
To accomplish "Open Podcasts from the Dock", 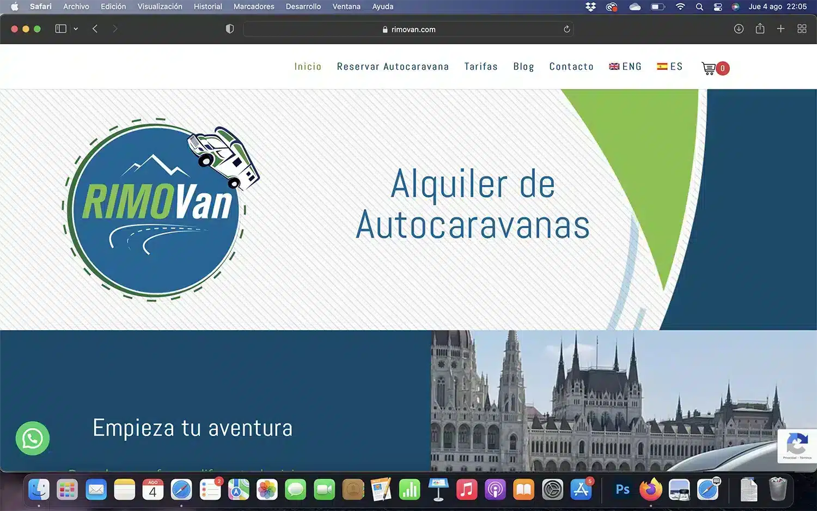I will pos(495,490).
